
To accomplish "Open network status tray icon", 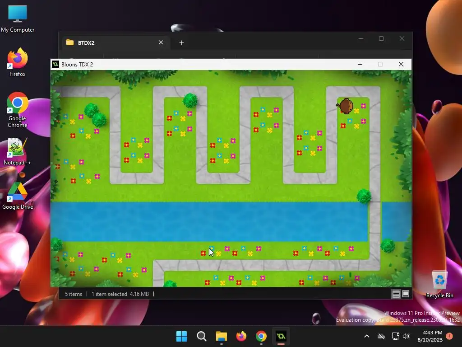I will click(395, 336).
